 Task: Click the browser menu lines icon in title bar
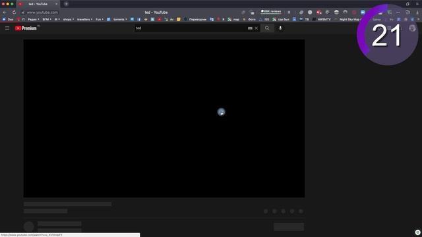(x=417, y=4)
